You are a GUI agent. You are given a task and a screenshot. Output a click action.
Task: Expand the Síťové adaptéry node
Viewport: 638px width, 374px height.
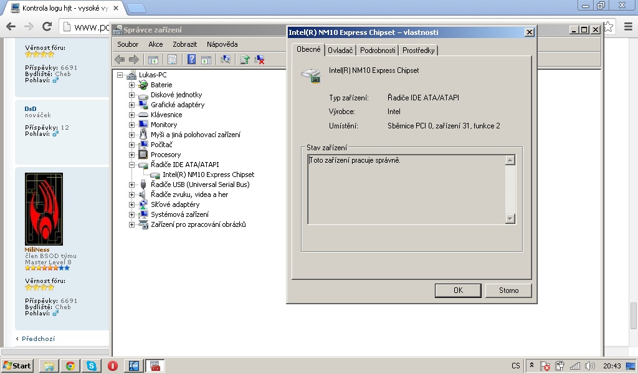[131, 204]
